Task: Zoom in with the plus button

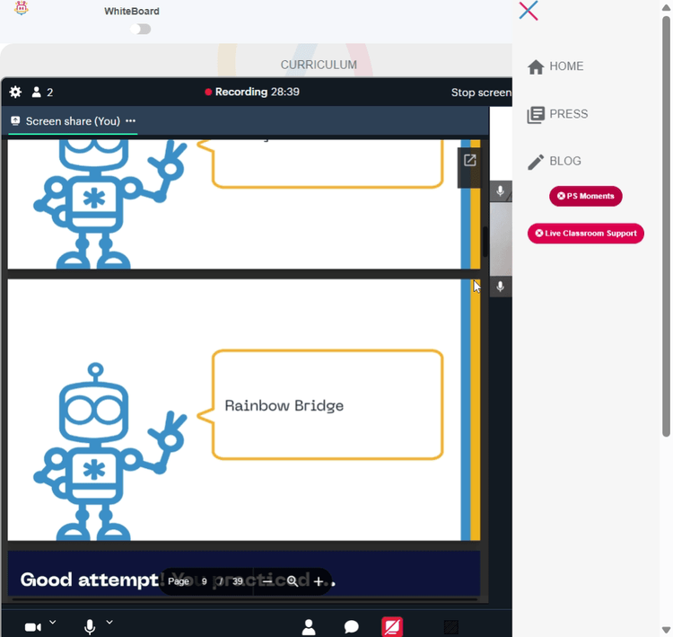Action: pyautogui.click(x=319, y=581)
